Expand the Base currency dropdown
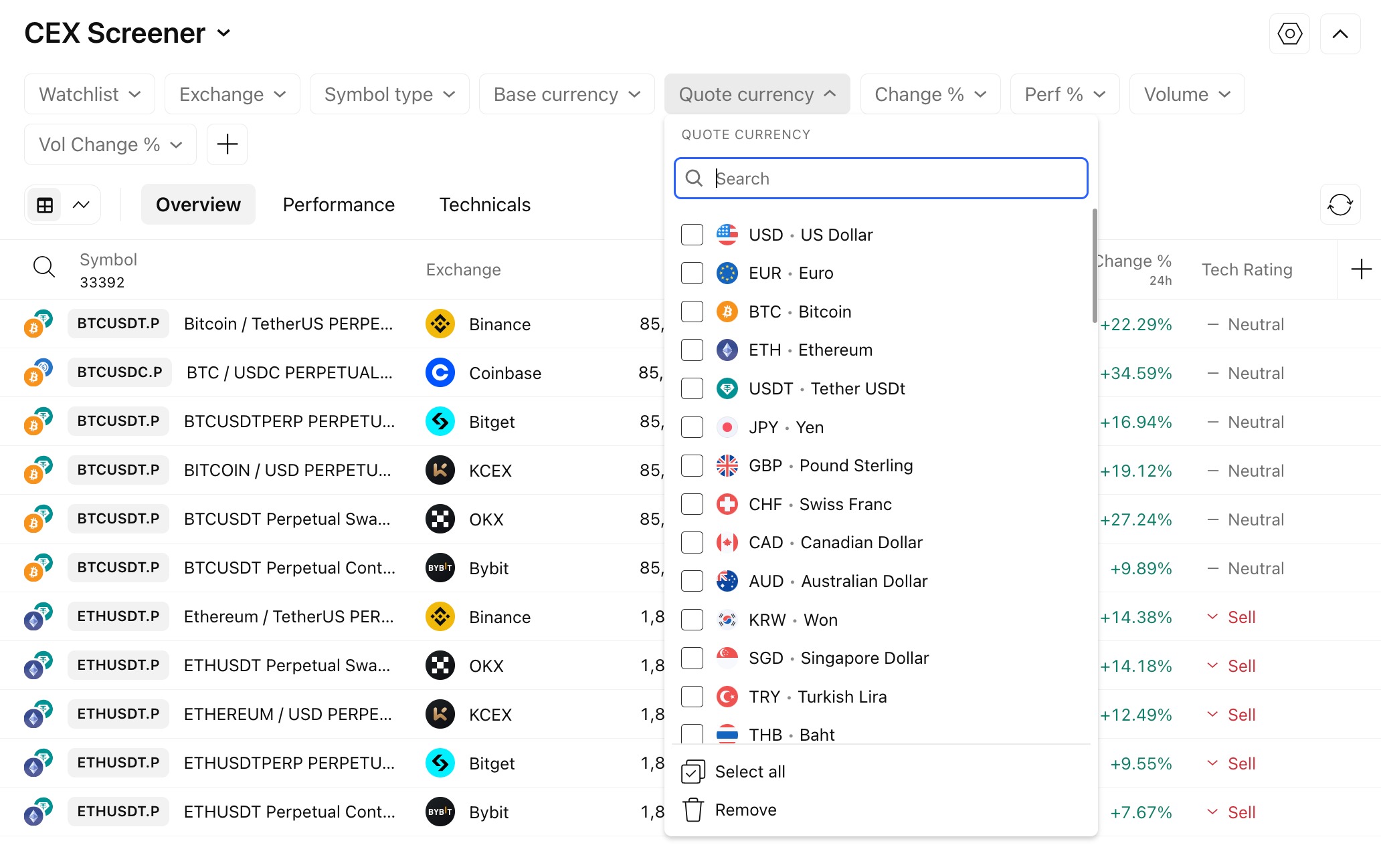The height and width of the screenshot is (845, 1381). [566, 94]
